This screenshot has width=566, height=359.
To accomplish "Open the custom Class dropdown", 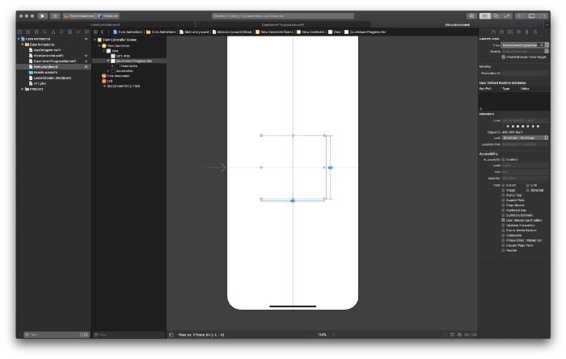I will coord(545,45).
